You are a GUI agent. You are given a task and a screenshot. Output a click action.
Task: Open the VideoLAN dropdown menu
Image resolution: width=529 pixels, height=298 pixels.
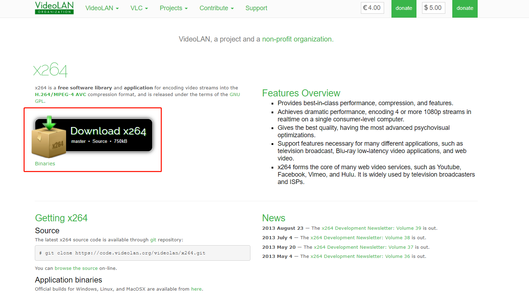tap(102, 8)
